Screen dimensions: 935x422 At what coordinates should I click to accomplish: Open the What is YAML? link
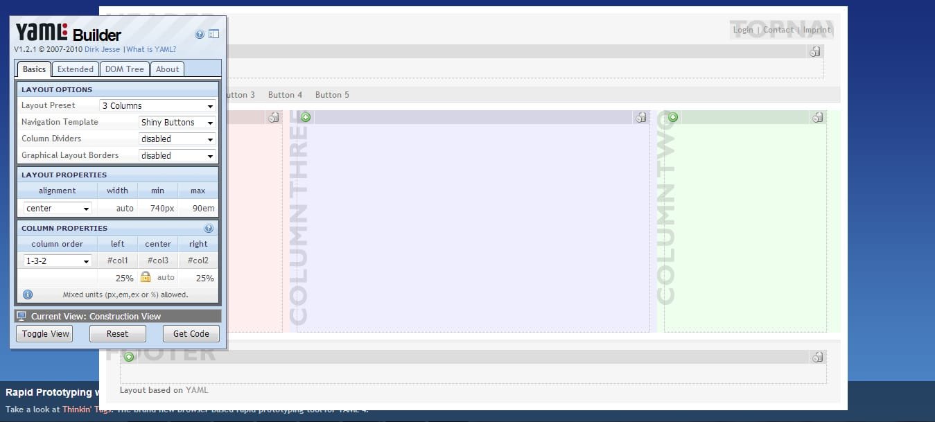tap(151, 50)
